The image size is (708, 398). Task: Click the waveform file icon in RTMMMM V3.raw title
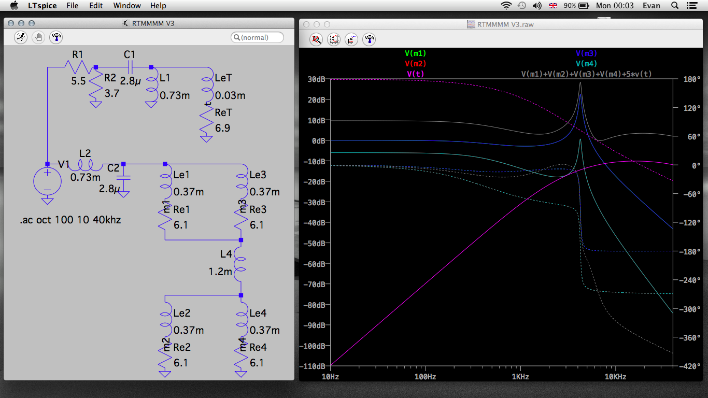pos(471,24)
